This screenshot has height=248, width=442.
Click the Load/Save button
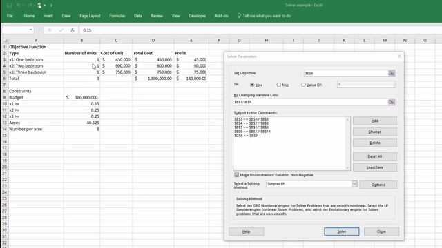click(x=375, y=167)
